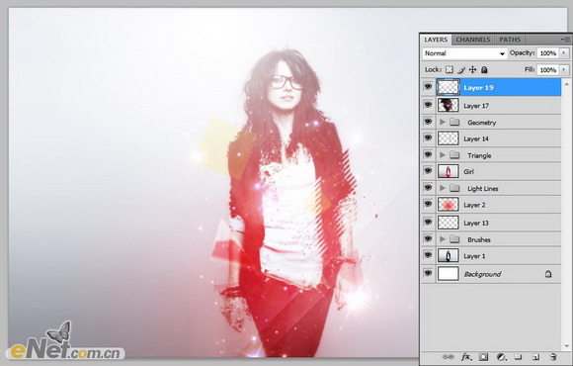Lock position move icon

(x=473, y=69)
